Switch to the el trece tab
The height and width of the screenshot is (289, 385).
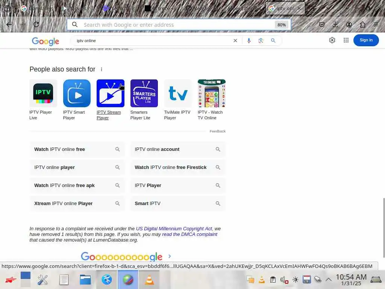coord(161,8)
